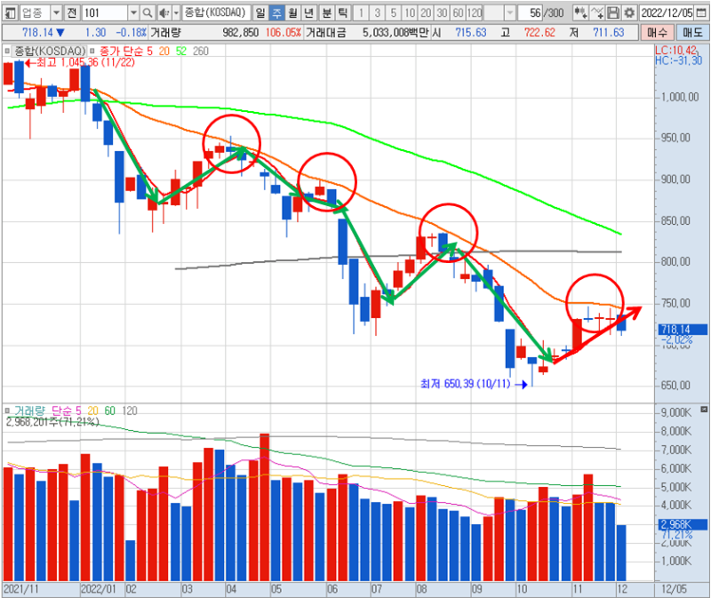Image resolution: width=711 pixels, height=598 pixels.
Task: Switch chart to yearly 년 period
Action: pos(309,12)
